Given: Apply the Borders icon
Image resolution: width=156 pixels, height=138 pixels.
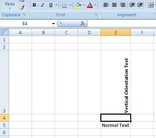Looking at the screenshot, I should [x=64, y=5].
